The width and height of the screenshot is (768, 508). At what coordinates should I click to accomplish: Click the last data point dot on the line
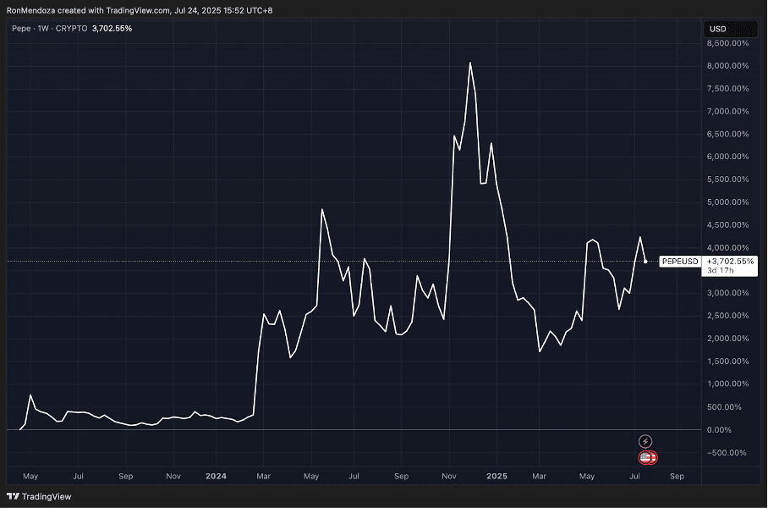pos(645,262)
